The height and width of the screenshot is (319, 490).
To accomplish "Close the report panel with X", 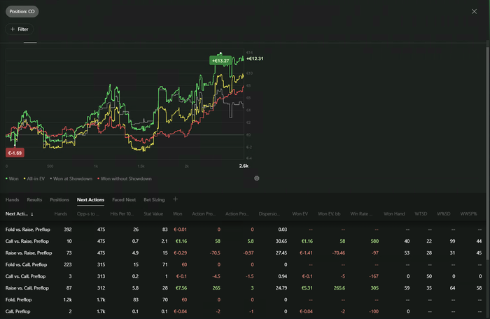I will (x=474, y=12).
